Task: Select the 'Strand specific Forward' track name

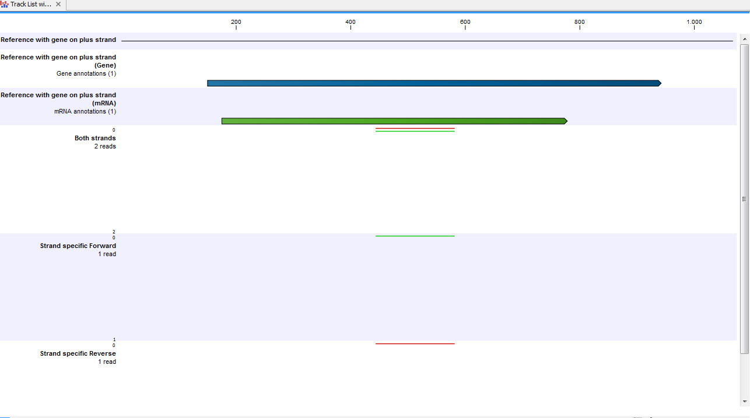Action: [78, 246]
